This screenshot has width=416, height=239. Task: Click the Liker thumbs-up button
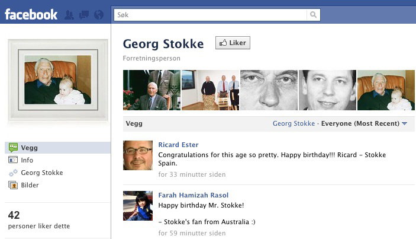(233, 43)
